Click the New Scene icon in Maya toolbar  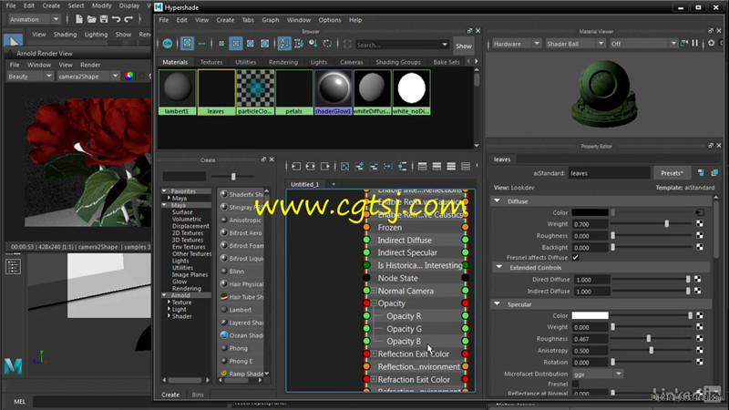point(79,19)
